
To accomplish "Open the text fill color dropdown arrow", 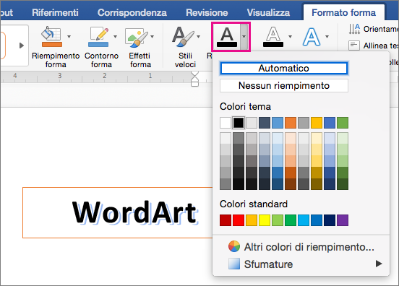I will 244,37.
